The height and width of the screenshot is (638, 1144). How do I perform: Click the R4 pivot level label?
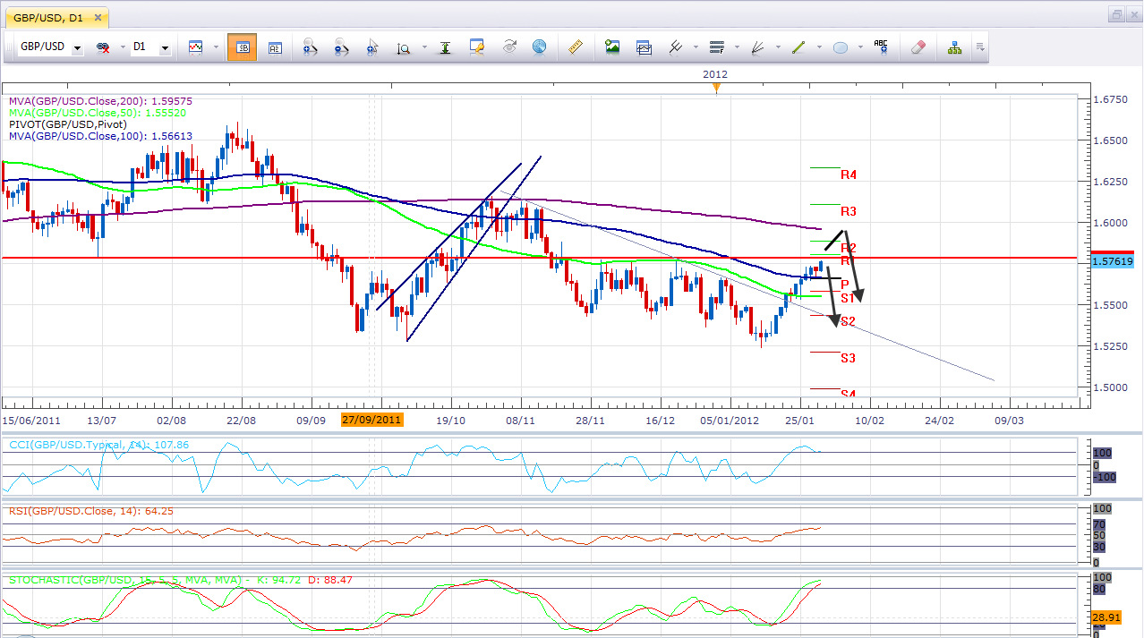(849, 174)
